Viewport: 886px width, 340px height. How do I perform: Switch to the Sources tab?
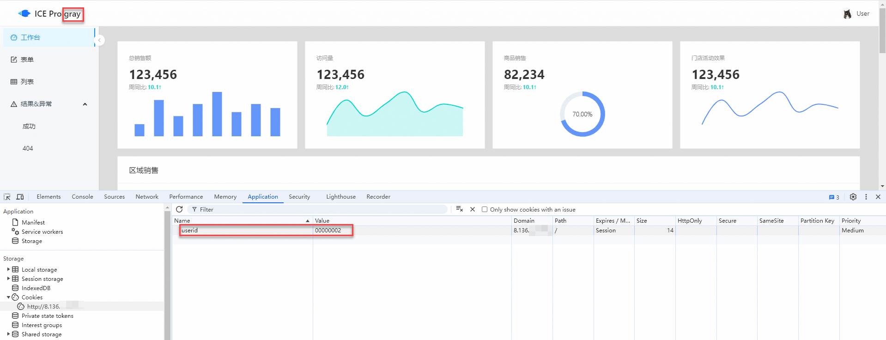pos(114,197)
